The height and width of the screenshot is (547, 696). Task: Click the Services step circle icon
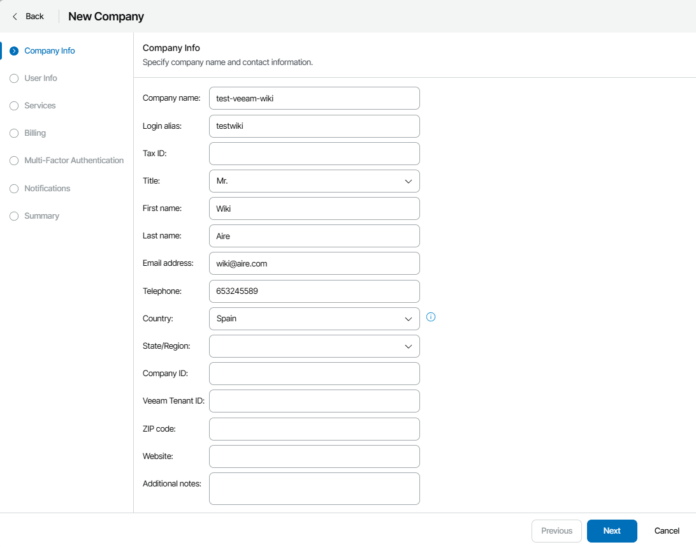pos(13,105)
